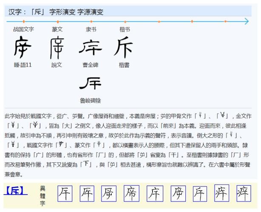The width and height of the screenshot is (261, 212).
Task: Click the second variant character box
Action: [x=87, y=194]
